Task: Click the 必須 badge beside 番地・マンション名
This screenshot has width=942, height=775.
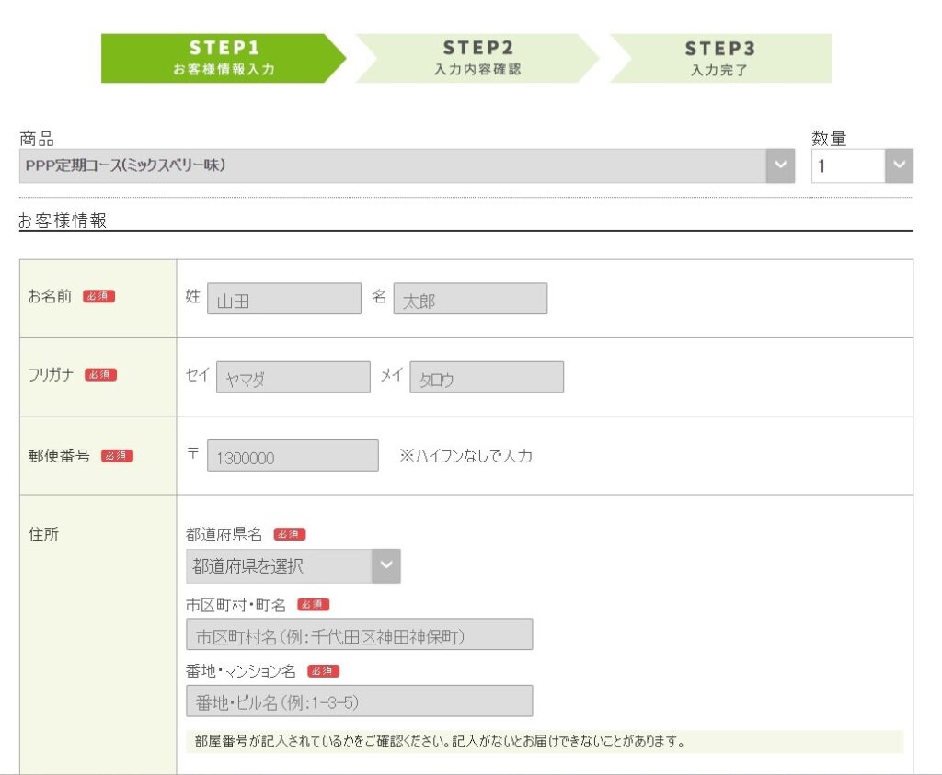Action: click(324, 671)
